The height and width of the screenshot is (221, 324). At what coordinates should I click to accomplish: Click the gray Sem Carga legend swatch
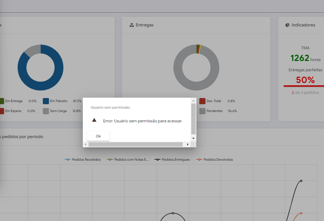(x=46, y=111)
